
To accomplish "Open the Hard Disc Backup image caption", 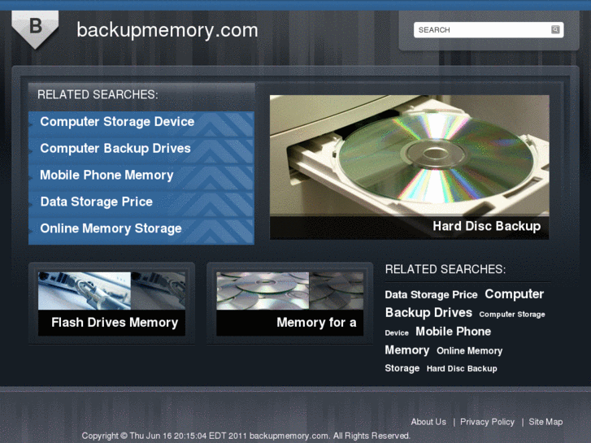I will tap(487, 226).
